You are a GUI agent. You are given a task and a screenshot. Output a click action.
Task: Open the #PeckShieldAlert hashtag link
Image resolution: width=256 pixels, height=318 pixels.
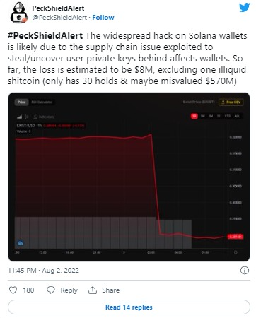coord(45,36)
